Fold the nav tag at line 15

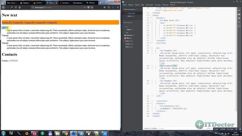coord(150,23)
